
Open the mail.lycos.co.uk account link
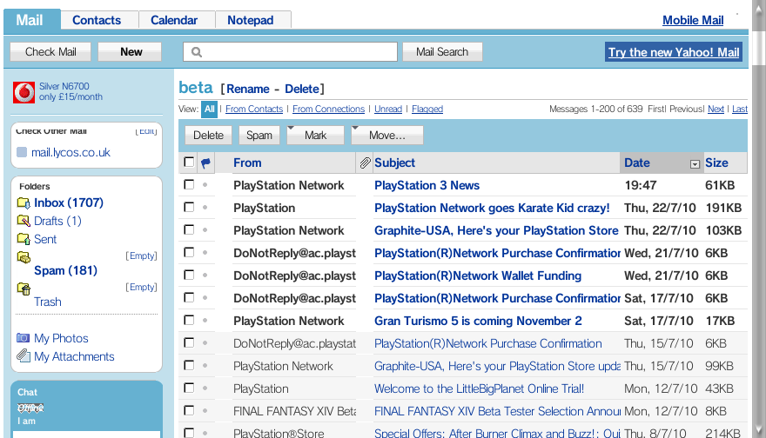[71, 152]
